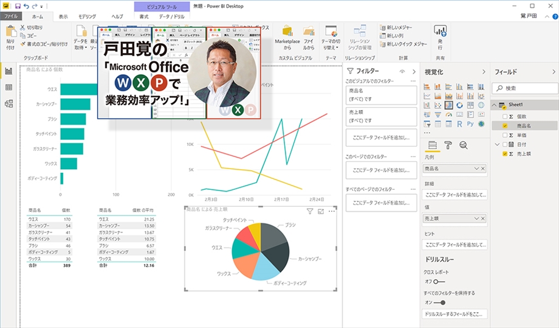Switch to the モデリング ribbon tab
Viewport: 559px width, 328px height.
tap(87, 16)
